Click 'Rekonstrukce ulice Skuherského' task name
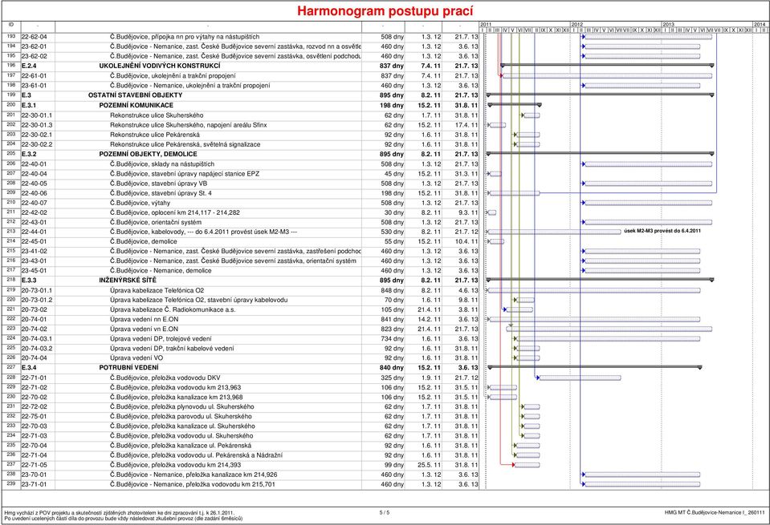 pyautogui.click(x=157, y=115)
